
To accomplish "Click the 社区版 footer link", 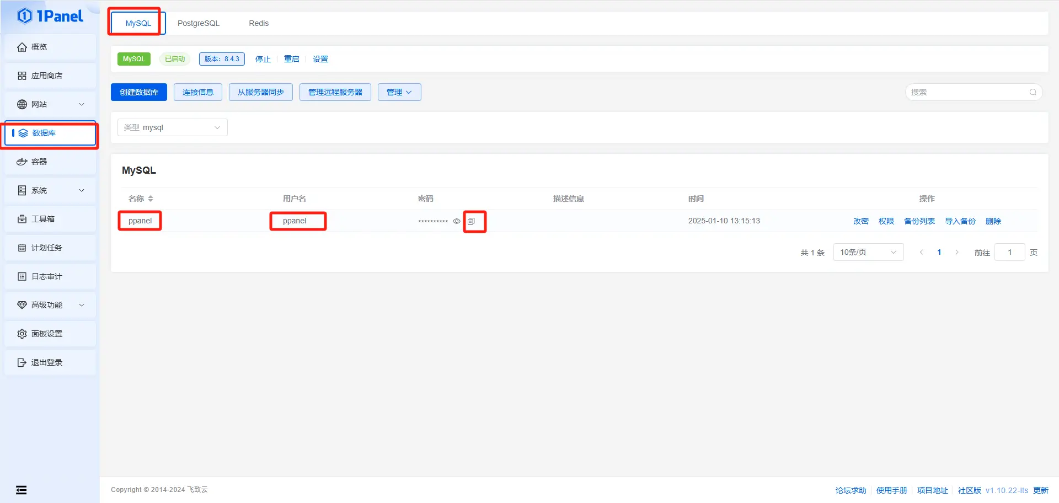I will (x=969, y=490).
